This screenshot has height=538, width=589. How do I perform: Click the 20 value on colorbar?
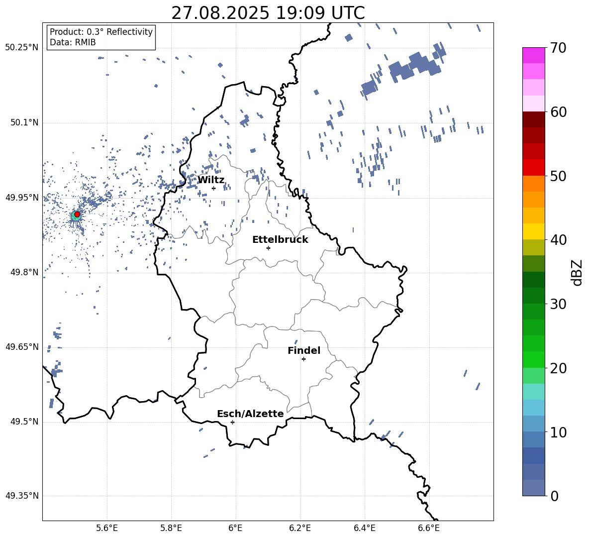pos(558,368)
